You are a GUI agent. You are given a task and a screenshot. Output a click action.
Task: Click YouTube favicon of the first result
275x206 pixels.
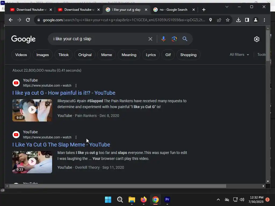[16, 83]
